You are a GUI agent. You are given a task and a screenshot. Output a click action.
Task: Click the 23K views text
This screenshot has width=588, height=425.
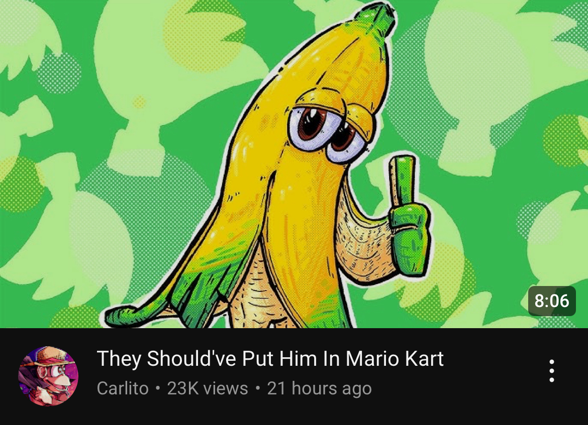(208, 388)
